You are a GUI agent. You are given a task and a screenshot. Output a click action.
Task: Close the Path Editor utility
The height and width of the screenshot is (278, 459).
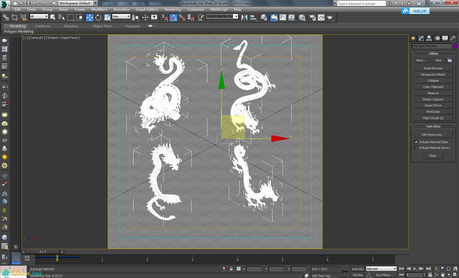pyautogui.click(x=433, y=156)
